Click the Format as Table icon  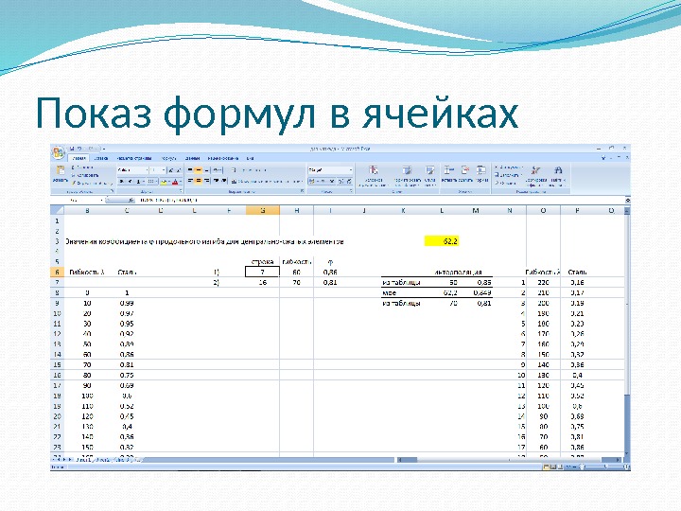[407, 170]
